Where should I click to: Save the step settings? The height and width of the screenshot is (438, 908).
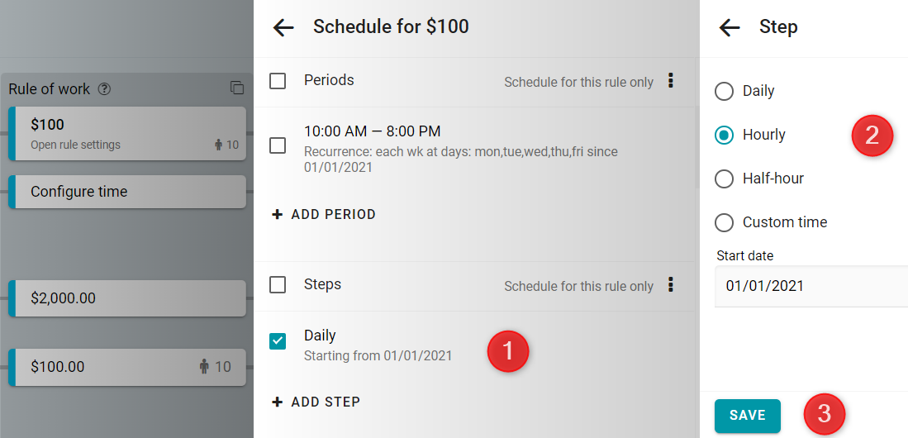[747, 416]
